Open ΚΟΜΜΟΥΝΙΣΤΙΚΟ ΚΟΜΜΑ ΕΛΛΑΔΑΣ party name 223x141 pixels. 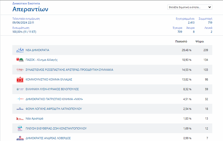[49, 79]
